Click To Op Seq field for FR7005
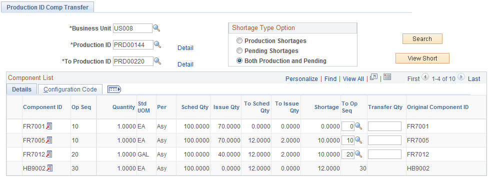491x185 pixels. [x=348, y=140]
